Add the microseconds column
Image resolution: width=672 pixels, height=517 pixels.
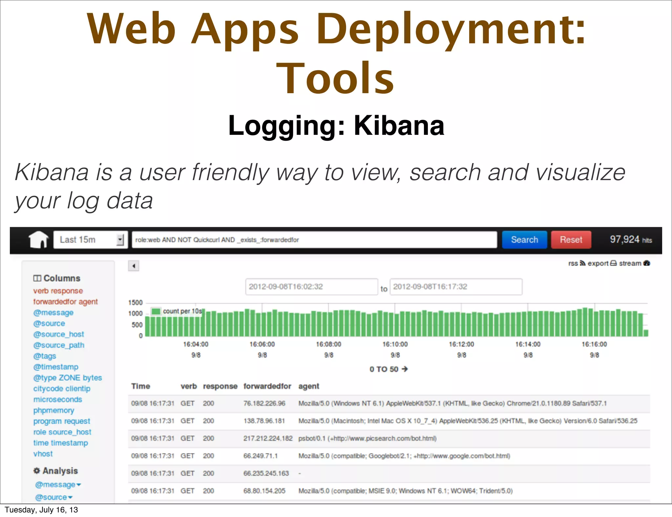(x=58, y=400)
